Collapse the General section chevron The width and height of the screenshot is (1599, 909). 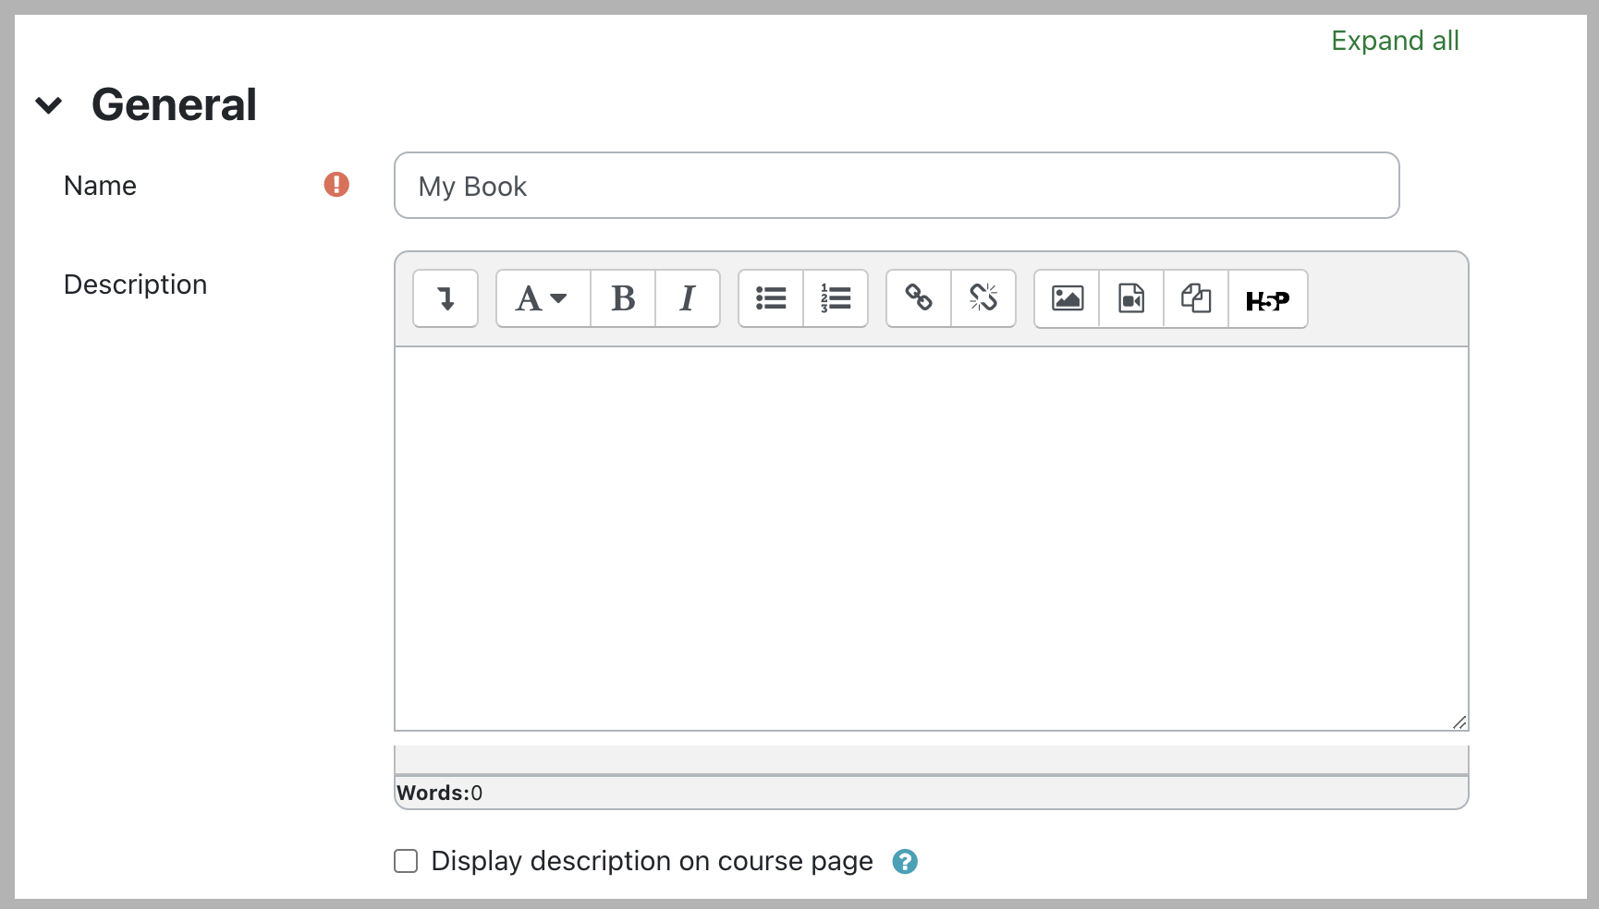49,105
